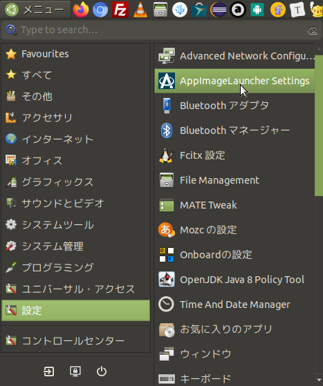The height and width of the screenshot is (386, 323).
Task: Open Bluetooth アダプタ settings
Action: [x=234, y=106]
